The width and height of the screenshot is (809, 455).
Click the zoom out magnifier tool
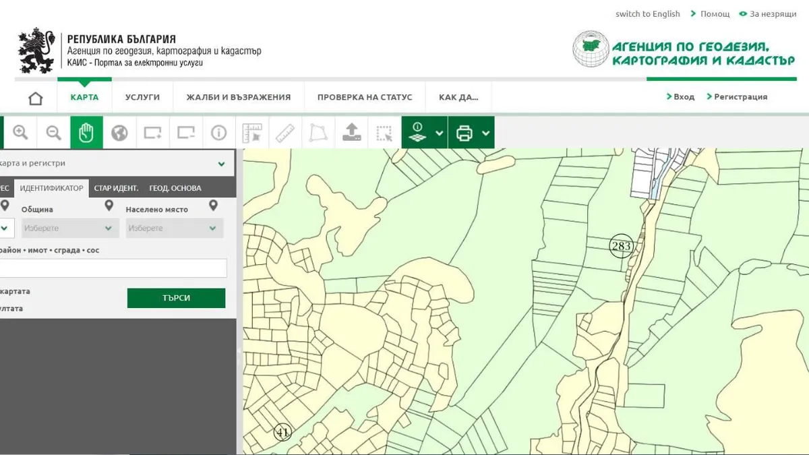point(54,133)
